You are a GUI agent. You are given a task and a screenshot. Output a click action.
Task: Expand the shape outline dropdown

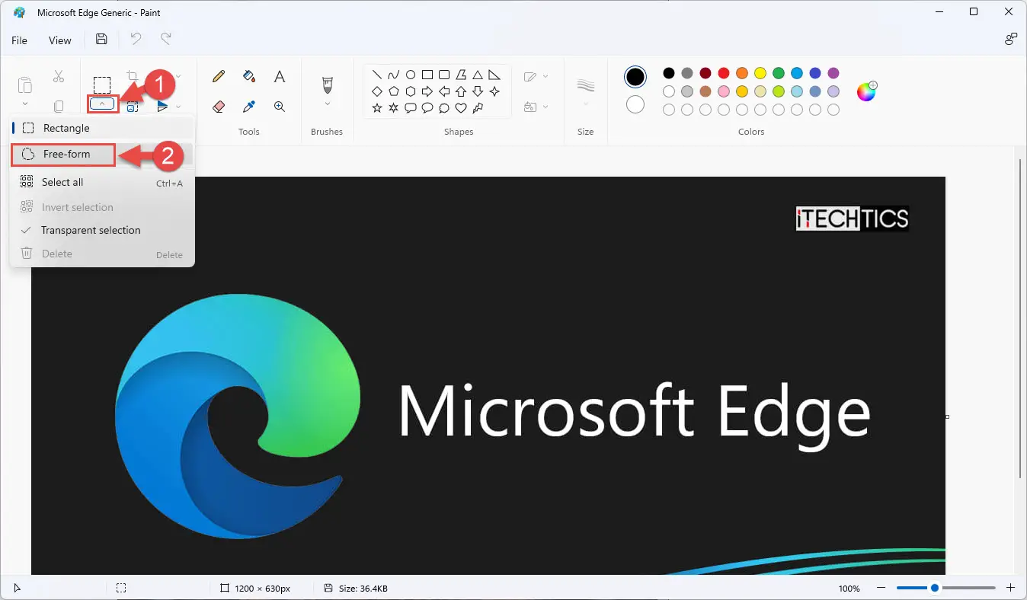coord(536,76)
